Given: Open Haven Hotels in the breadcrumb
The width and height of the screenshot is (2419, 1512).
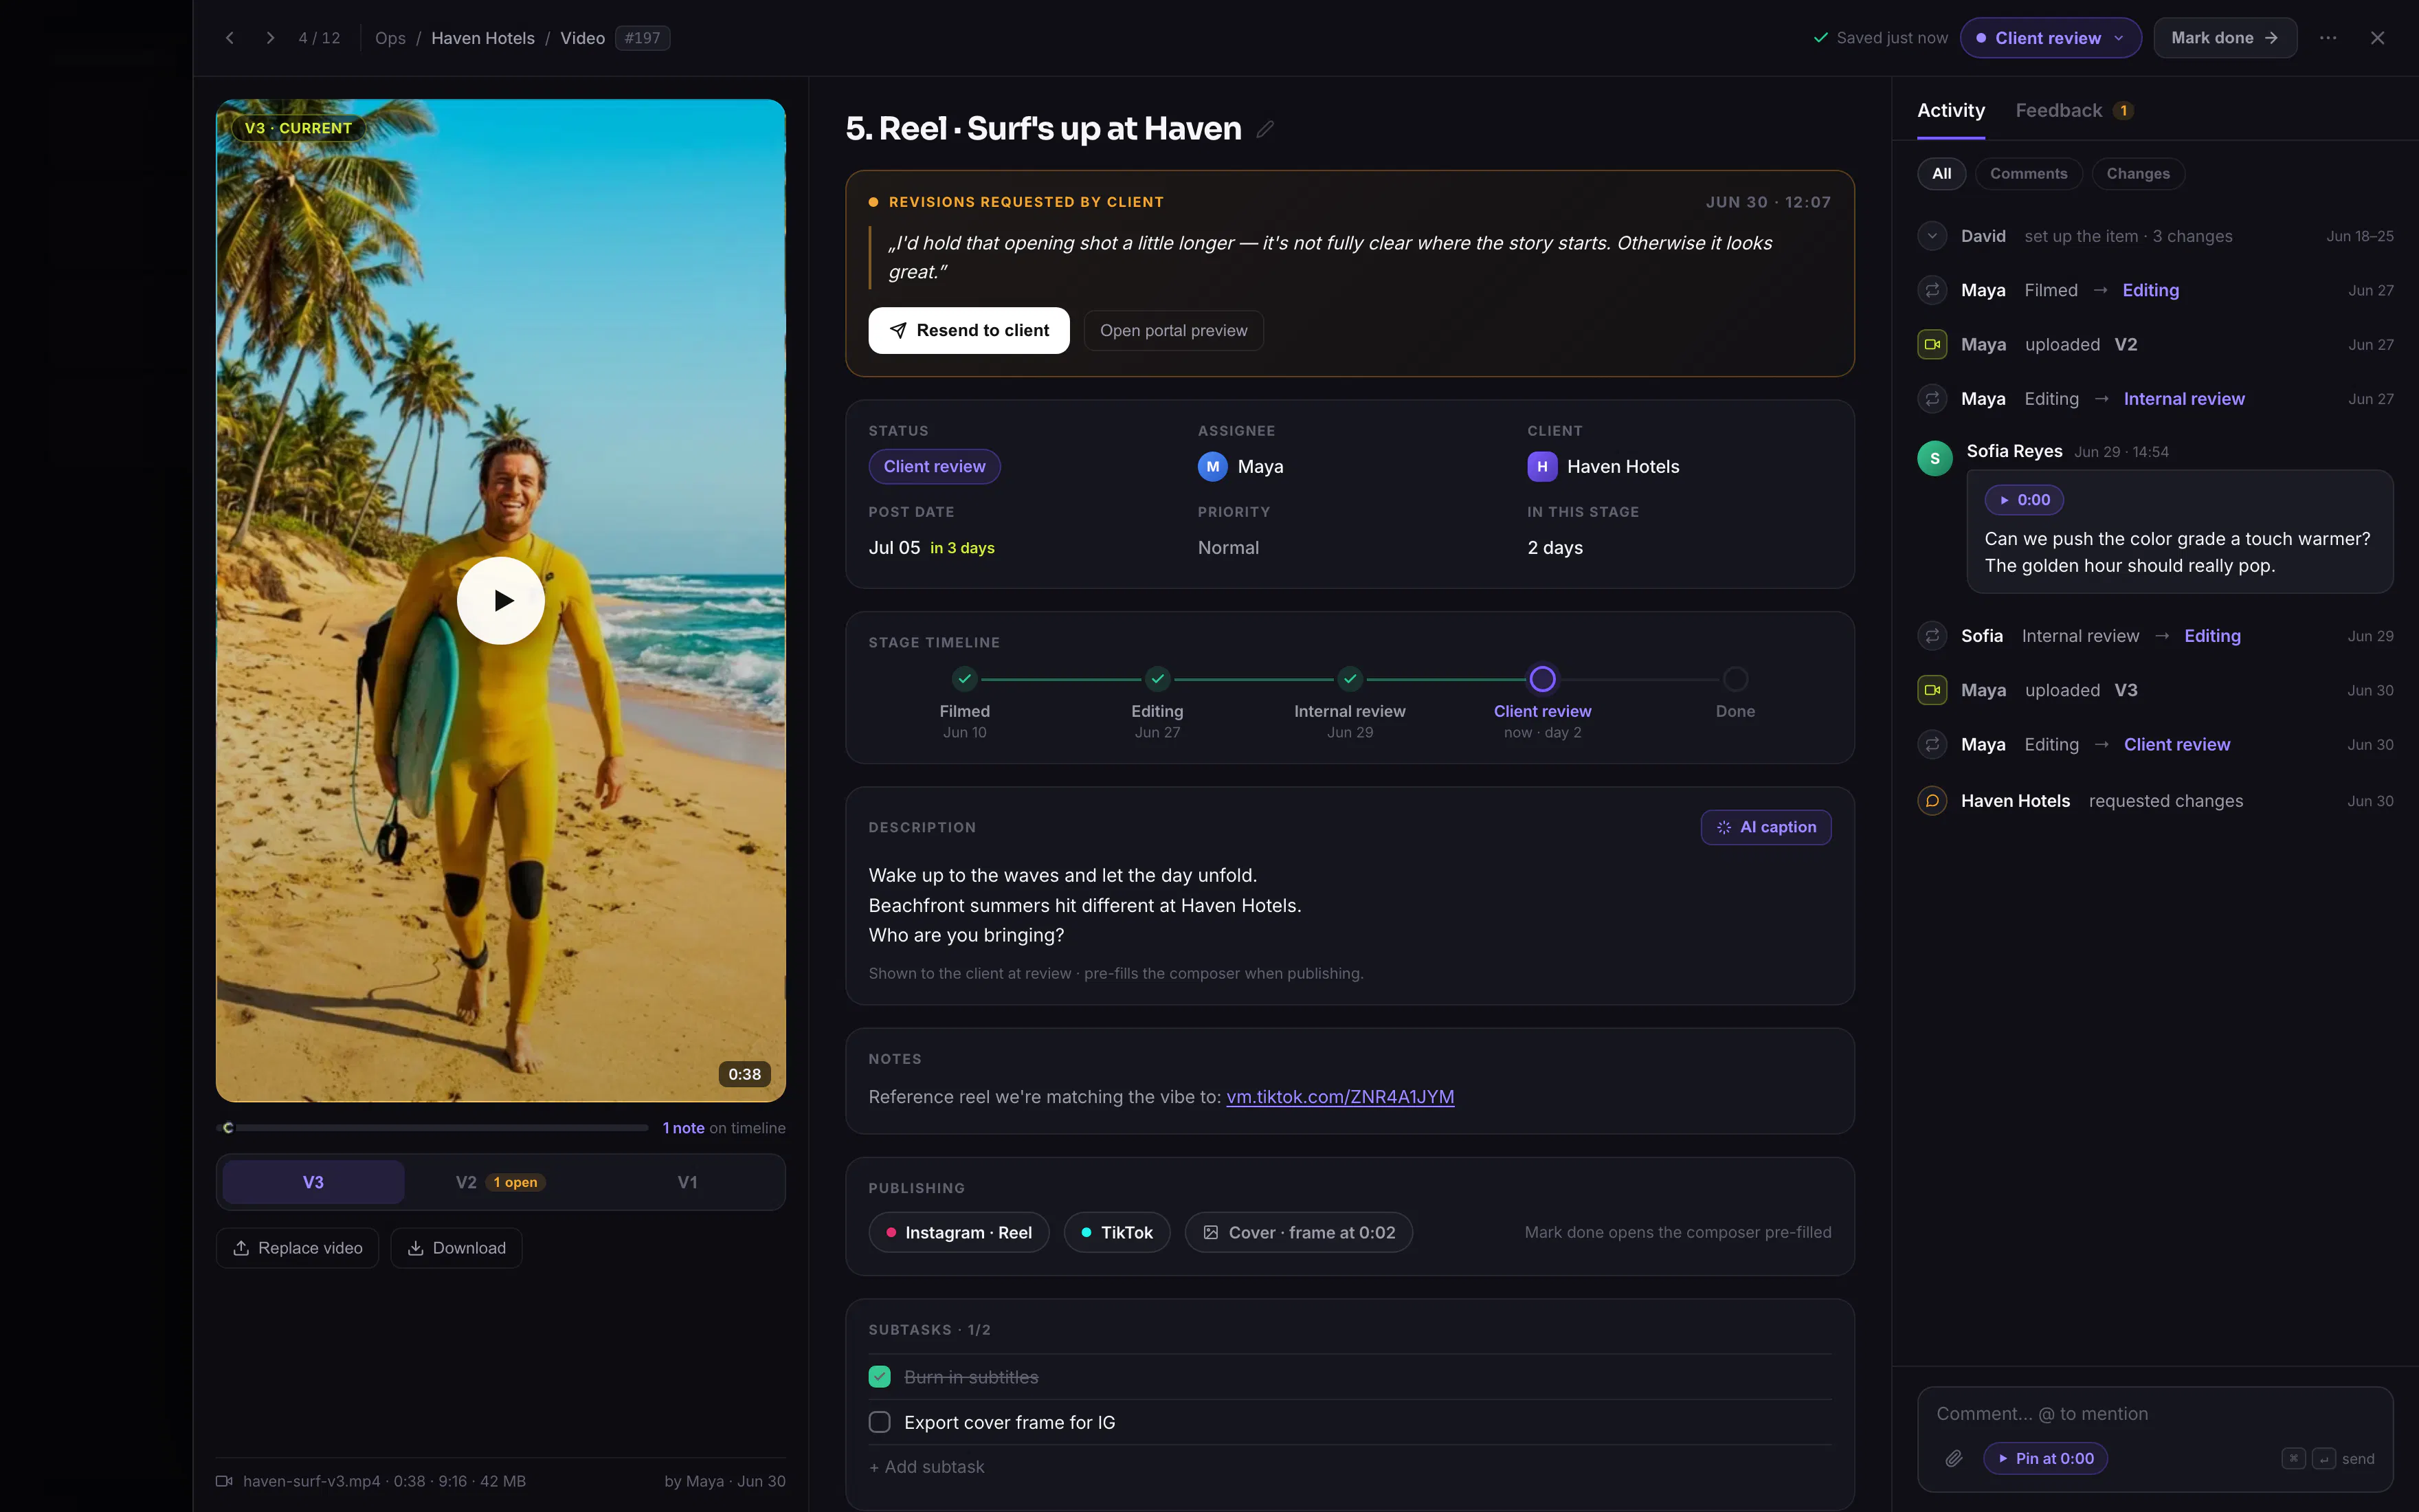Looking at the screenshot, I should pyautogui.click(x=483, y=38).
